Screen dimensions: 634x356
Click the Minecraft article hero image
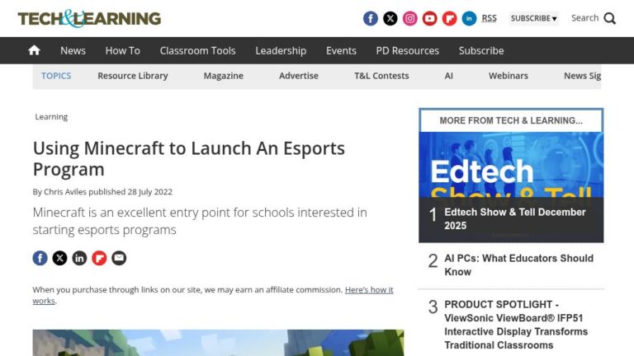[218, 343]
